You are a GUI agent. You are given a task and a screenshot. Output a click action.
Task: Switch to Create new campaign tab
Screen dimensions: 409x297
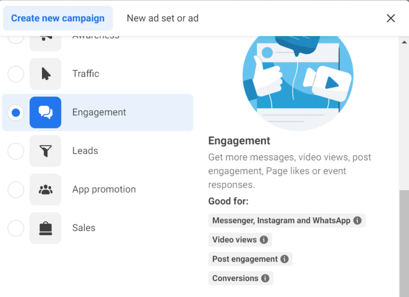(x=58, y=18)
